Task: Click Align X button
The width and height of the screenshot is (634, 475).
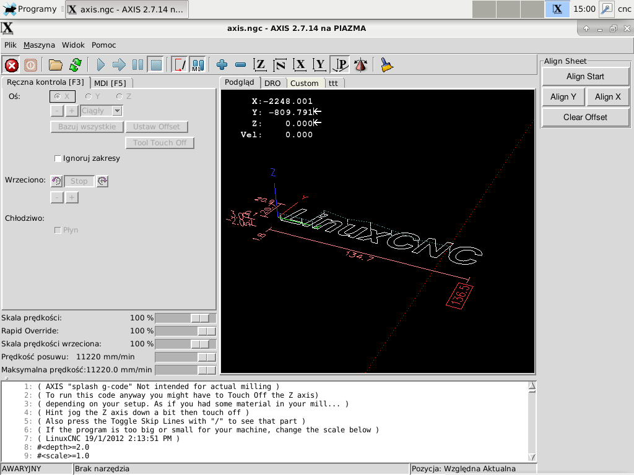Action: 608,97
